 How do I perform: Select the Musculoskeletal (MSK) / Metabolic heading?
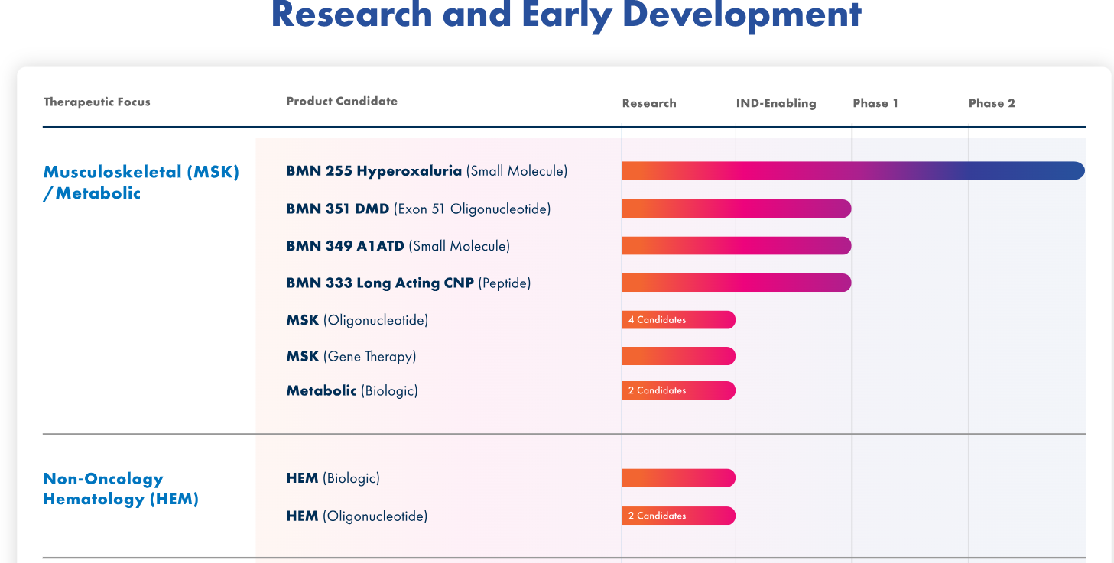pos(141,183)
